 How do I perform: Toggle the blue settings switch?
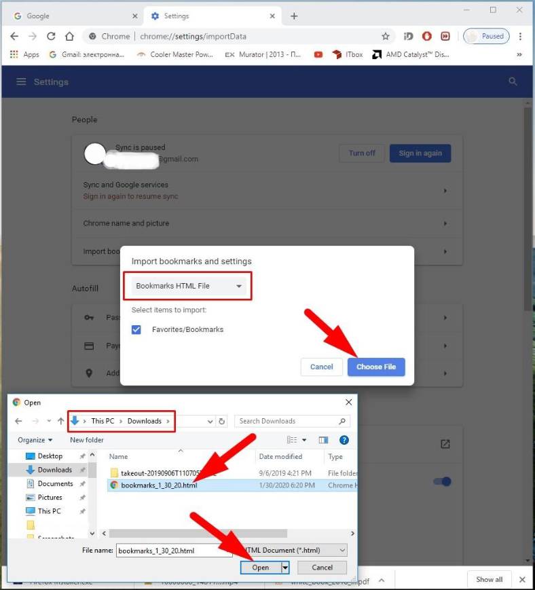pos(443,481)
